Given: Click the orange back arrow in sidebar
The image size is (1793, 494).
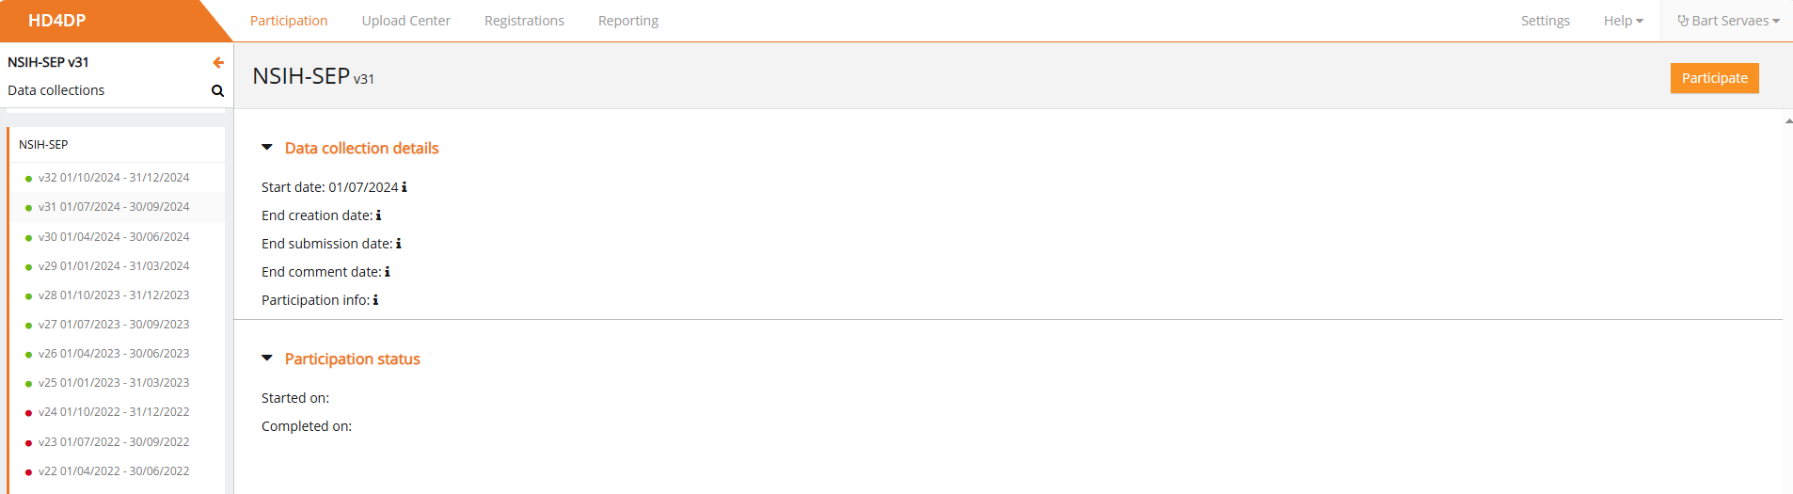Looking at the screenshot, I should pos(218,62).
